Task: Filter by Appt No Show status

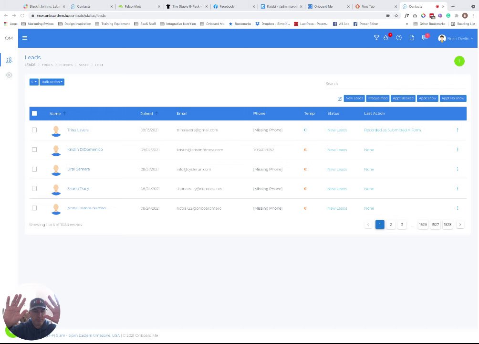Action: [453, 98]
